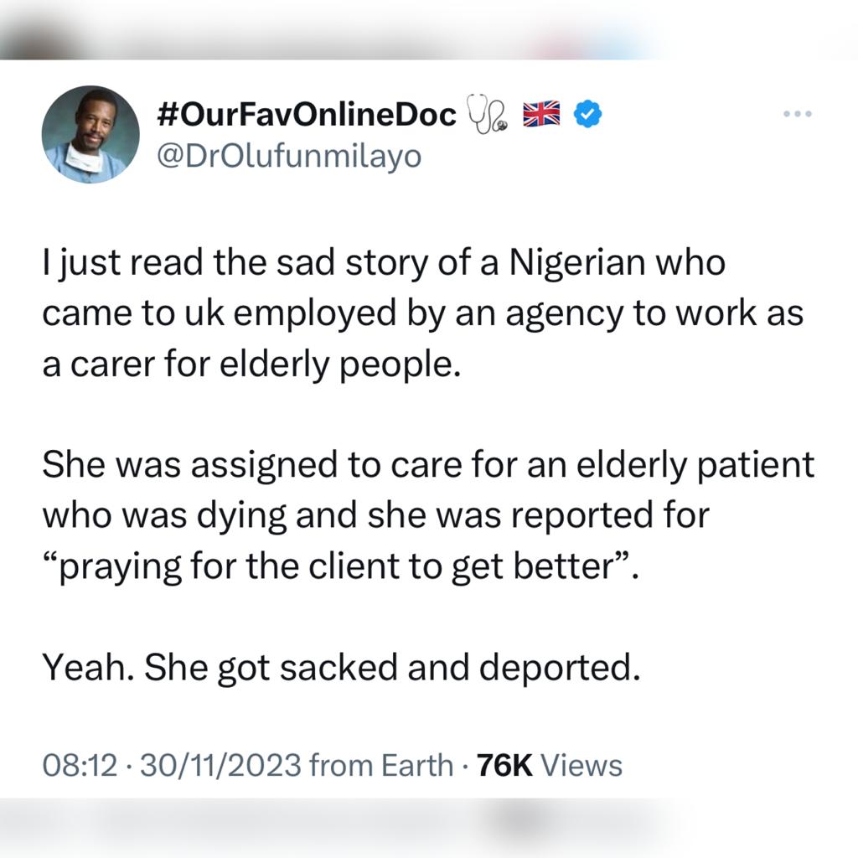Click the line "Yeah. She got sacked and deported."

tap(341, 667)
